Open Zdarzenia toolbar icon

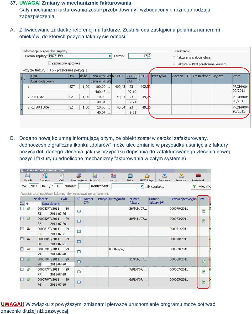[x=45, y=176]
